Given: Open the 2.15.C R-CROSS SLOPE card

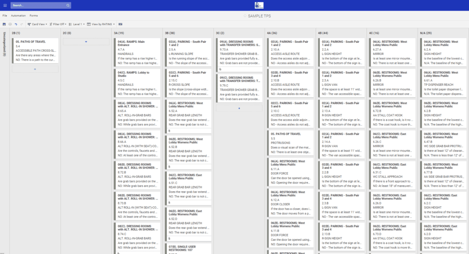Looking at the screenshot, I should coord(188,83).
